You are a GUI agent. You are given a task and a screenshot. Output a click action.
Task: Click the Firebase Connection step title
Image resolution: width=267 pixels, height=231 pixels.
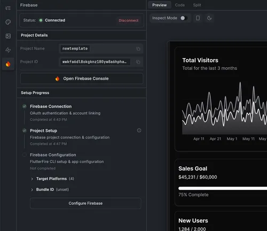point(51,106)
